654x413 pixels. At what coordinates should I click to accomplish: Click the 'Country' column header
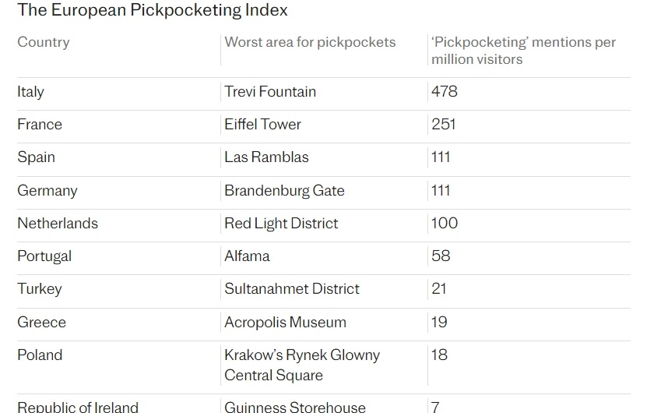44,42
